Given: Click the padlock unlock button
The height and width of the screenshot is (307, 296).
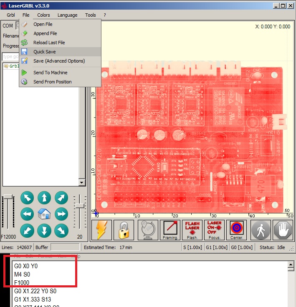Looking at the screenshot, I should (x=124, y=230).
